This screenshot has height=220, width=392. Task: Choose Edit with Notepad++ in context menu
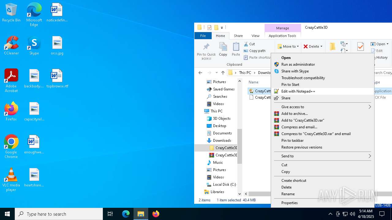pos(322,91)
